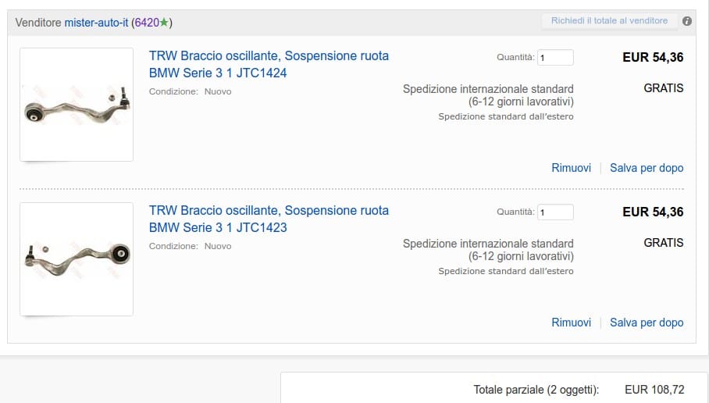This screenshot has height=403, width=709.
Task: Save the JTC1423 item with Salva per dopo
Action: (647, 323)
